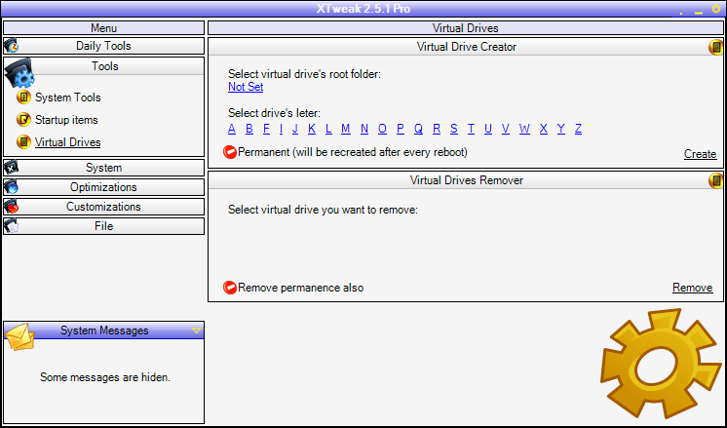Choose drive letter Y
Screen dimensions: 727x428
[x=561, y=129]
